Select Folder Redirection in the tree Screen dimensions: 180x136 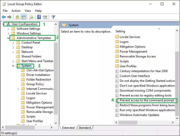coord(38,80)
